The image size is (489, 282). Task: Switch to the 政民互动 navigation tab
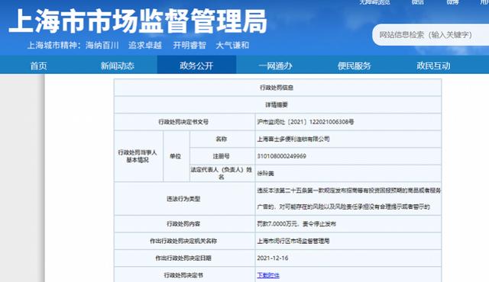tap(433, 66)
